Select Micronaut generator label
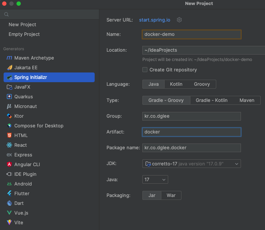This screenshot has width=265, height=230. pos(25,106)
